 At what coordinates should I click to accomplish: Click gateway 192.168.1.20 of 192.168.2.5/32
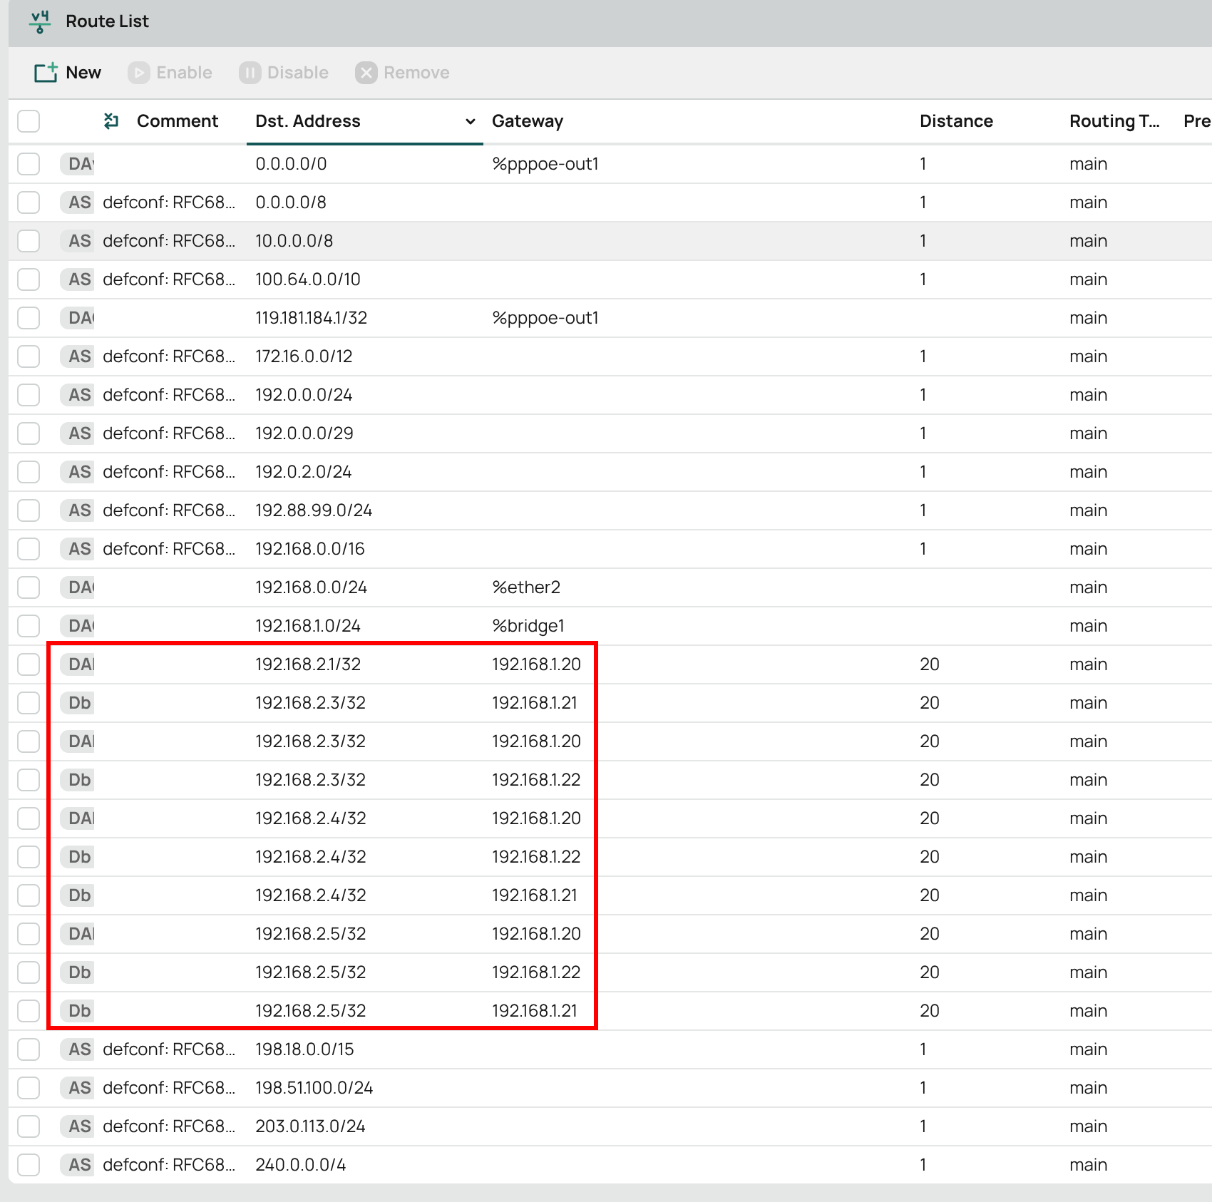point(536,934)
